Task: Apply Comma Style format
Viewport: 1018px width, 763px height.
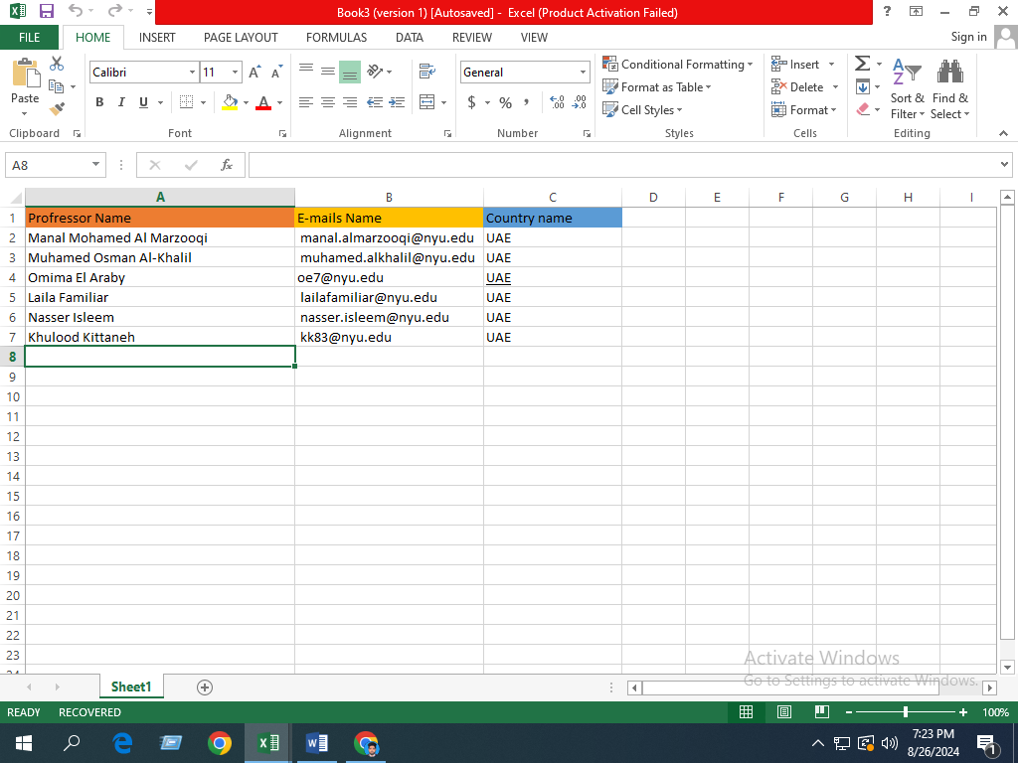Action: (x=527, y=102)
